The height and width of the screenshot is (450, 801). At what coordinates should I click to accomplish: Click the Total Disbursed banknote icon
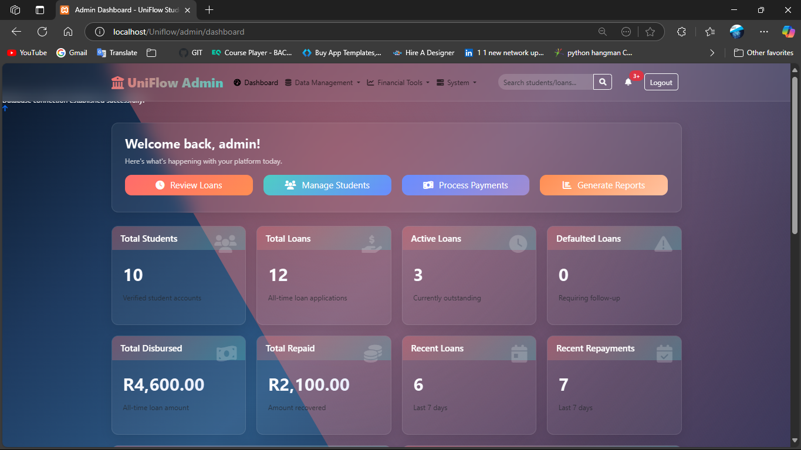pos(227,353)
